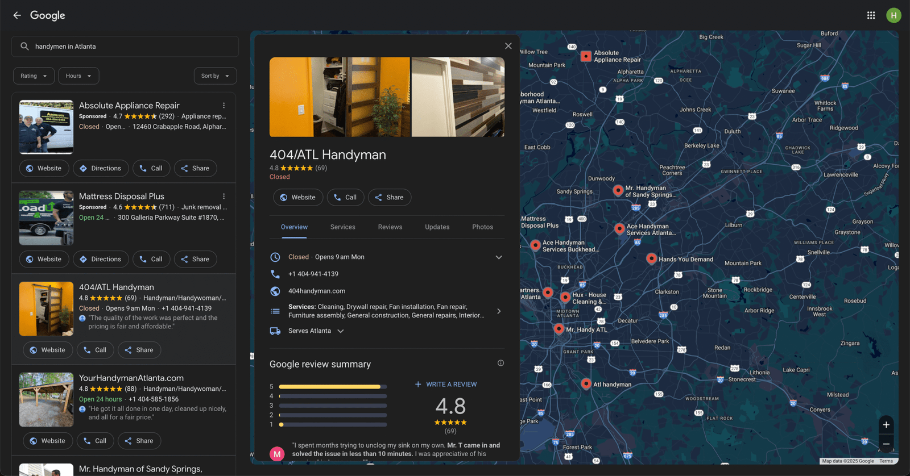Image resolution: width=910 pixels, height=476 pixels.
Task: Click the Google logo
Action: click(x=48, y=15)
